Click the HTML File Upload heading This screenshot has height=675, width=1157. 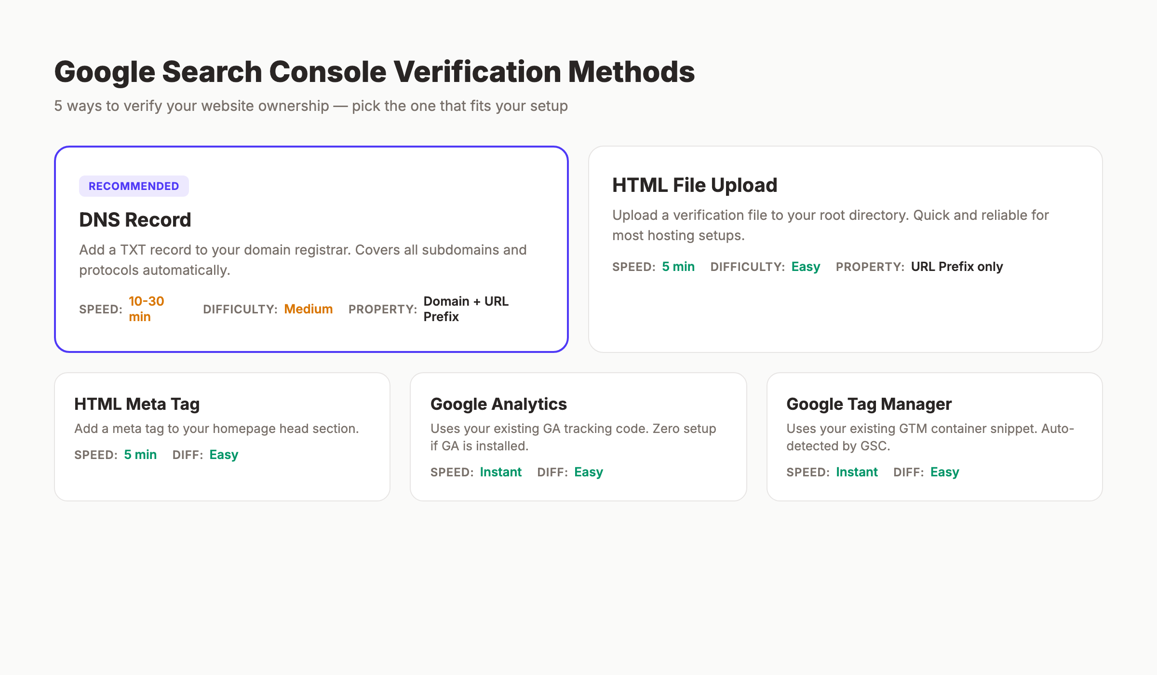point(695,185)
